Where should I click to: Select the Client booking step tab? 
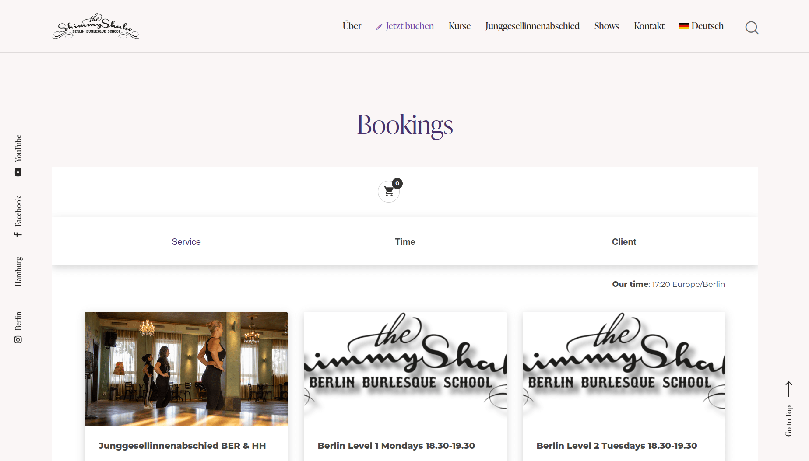tap(624, 242)
